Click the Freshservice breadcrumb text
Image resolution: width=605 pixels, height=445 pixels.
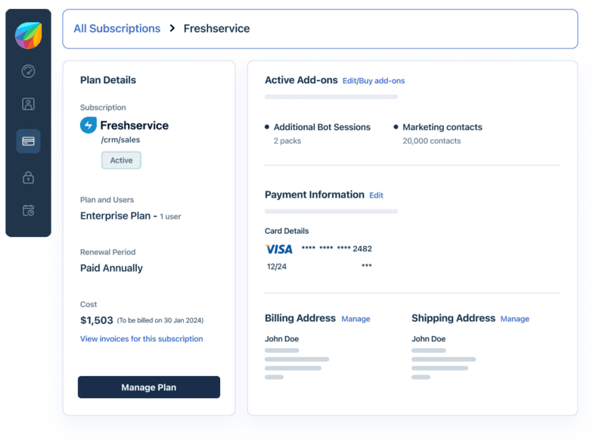[216, 29]
